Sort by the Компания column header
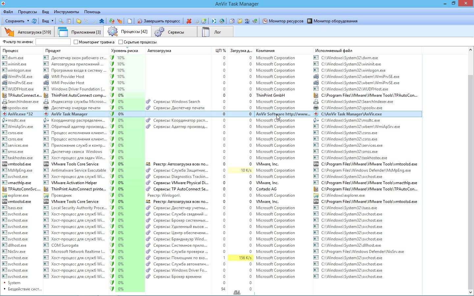 [283, 50]
